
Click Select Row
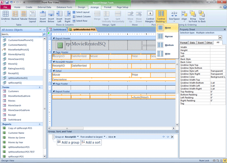coord(80,21)
